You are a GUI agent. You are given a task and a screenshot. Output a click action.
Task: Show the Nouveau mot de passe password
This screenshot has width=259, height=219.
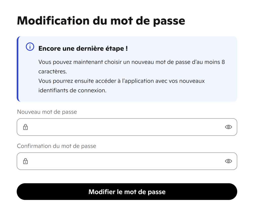[x=228, y=127]
